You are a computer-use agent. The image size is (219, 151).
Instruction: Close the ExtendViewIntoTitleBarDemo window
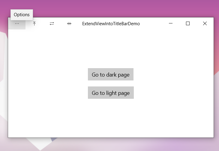(x=205, y=23)
